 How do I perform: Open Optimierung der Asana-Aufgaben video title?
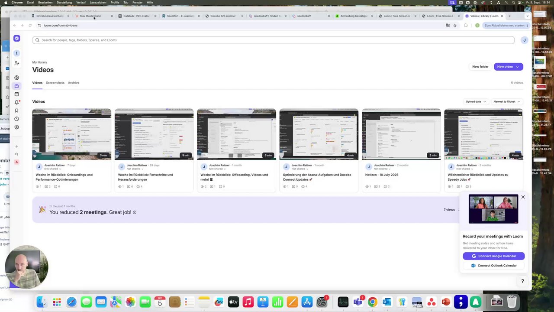[317, 177]
